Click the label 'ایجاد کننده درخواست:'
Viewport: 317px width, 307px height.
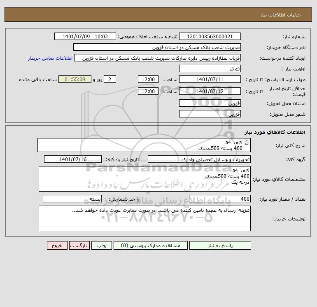point(282,58)
